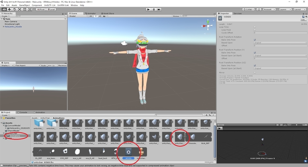
Task: Click the red X axis of scene gizmo
Action: (x=204, y=26)
